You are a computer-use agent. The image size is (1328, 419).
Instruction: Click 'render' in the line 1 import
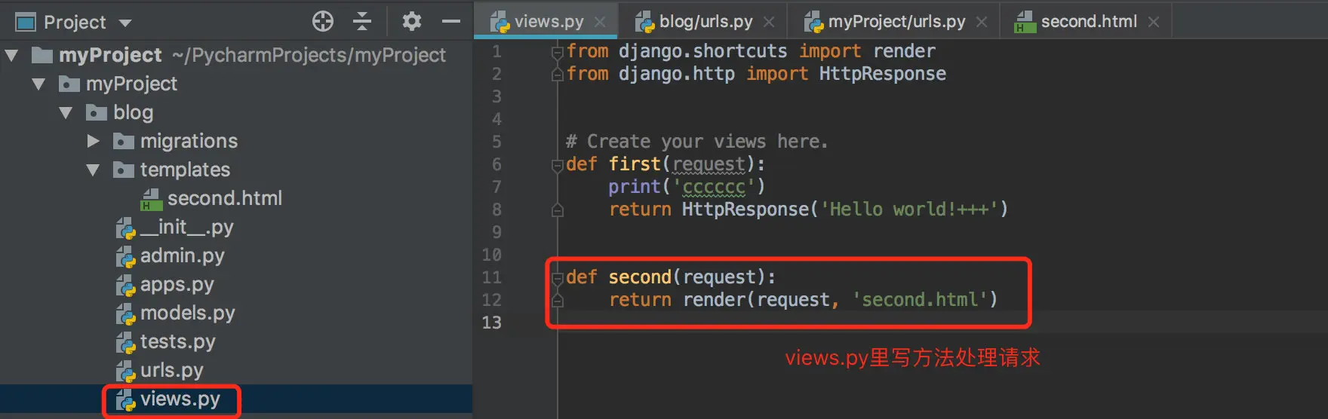tap(904, 51)
